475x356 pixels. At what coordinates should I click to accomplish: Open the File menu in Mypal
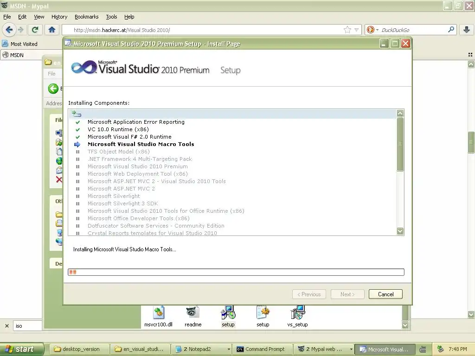pos(7,17)
